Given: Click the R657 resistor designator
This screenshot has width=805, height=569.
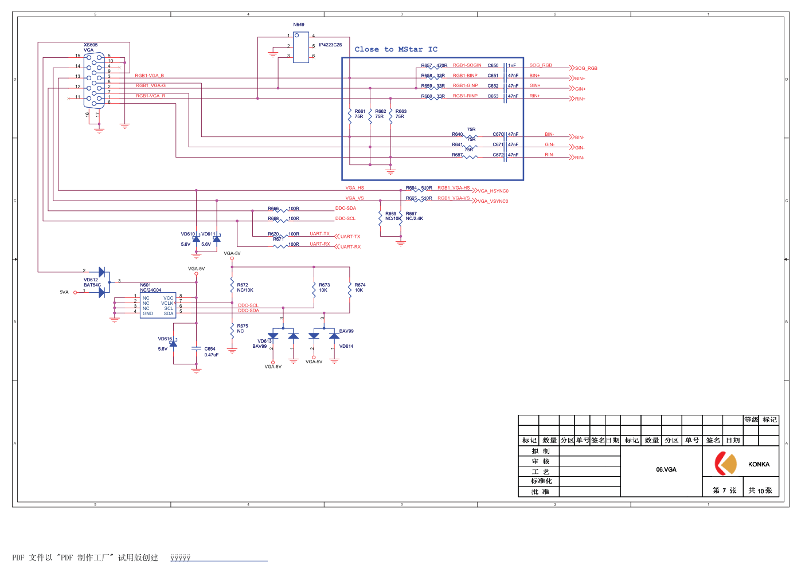Looking at the screenshot, I should [427, 65].
